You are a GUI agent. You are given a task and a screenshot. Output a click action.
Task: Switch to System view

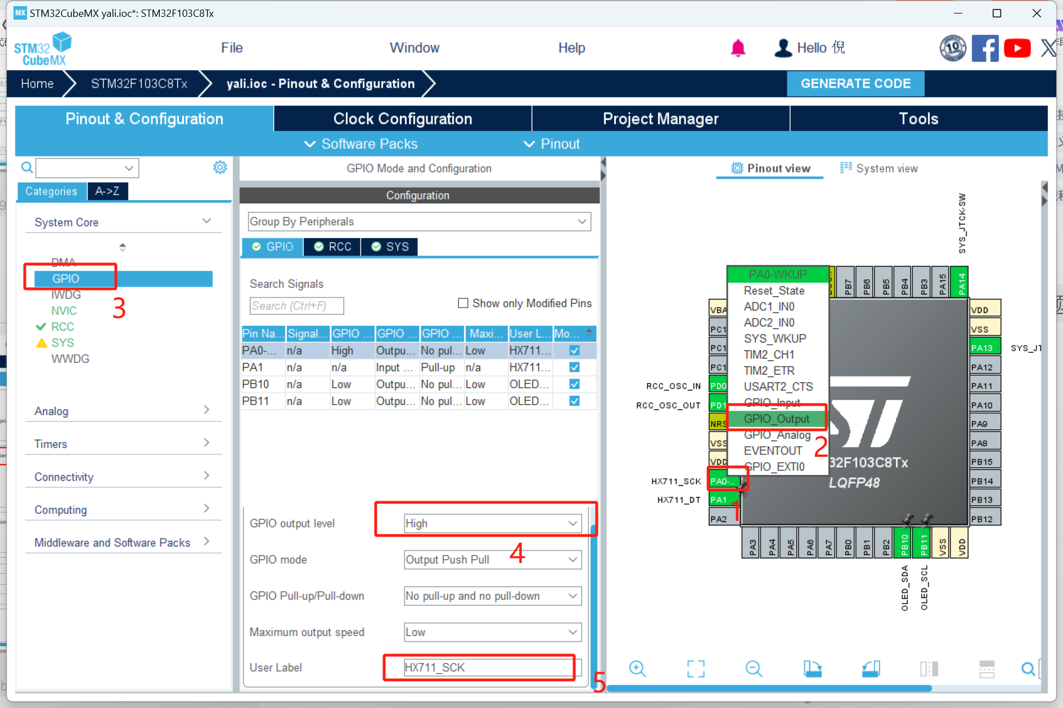tap(879, 168)
